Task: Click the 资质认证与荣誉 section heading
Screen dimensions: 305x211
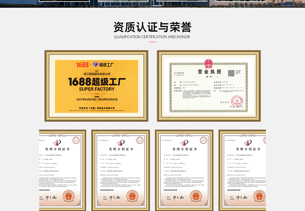Action: pos(152,27)
